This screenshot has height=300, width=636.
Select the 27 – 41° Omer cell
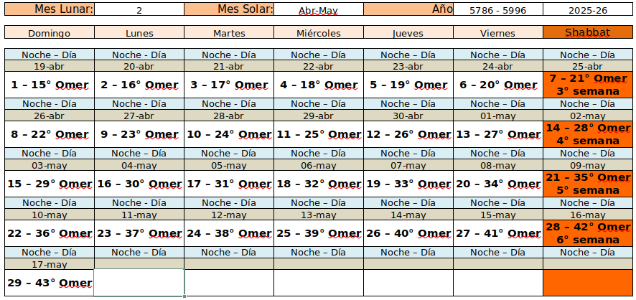pos(497,233)
